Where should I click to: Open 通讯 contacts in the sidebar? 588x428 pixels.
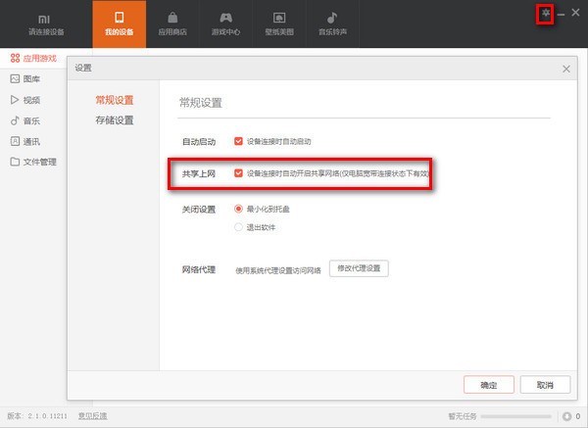coord(31,141)
